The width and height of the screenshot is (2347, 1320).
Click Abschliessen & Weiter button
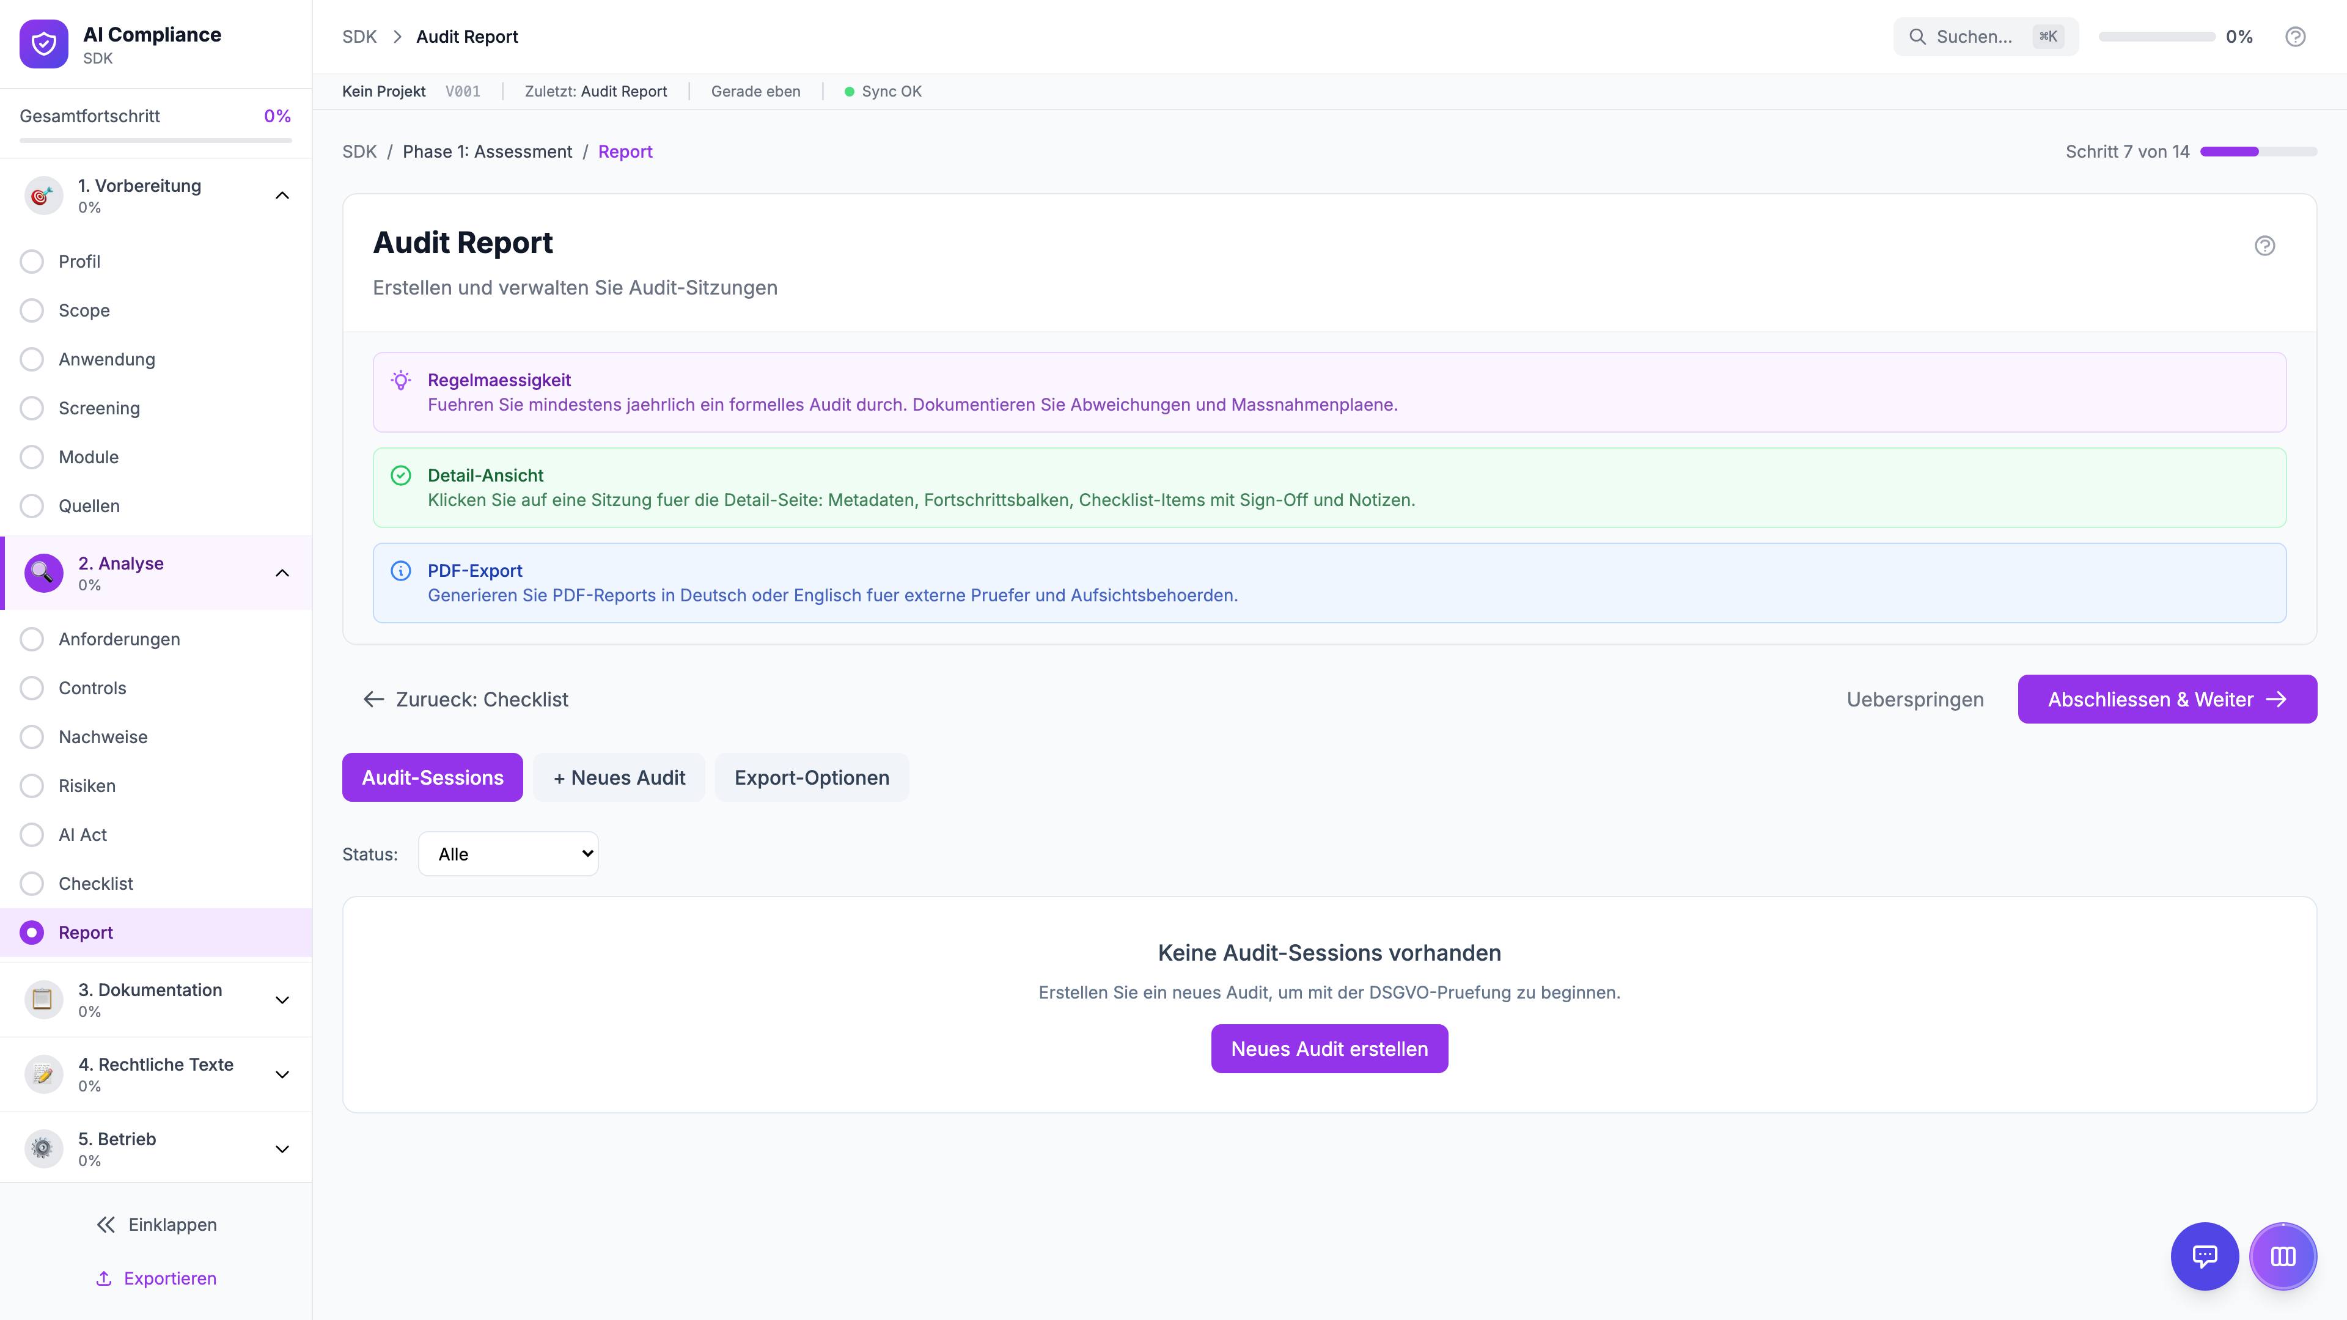coord(2167,698)
